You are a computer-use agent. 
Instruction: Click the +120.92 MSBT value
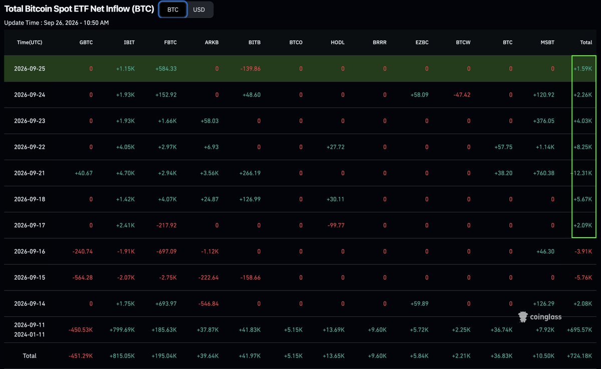point(543,95)
